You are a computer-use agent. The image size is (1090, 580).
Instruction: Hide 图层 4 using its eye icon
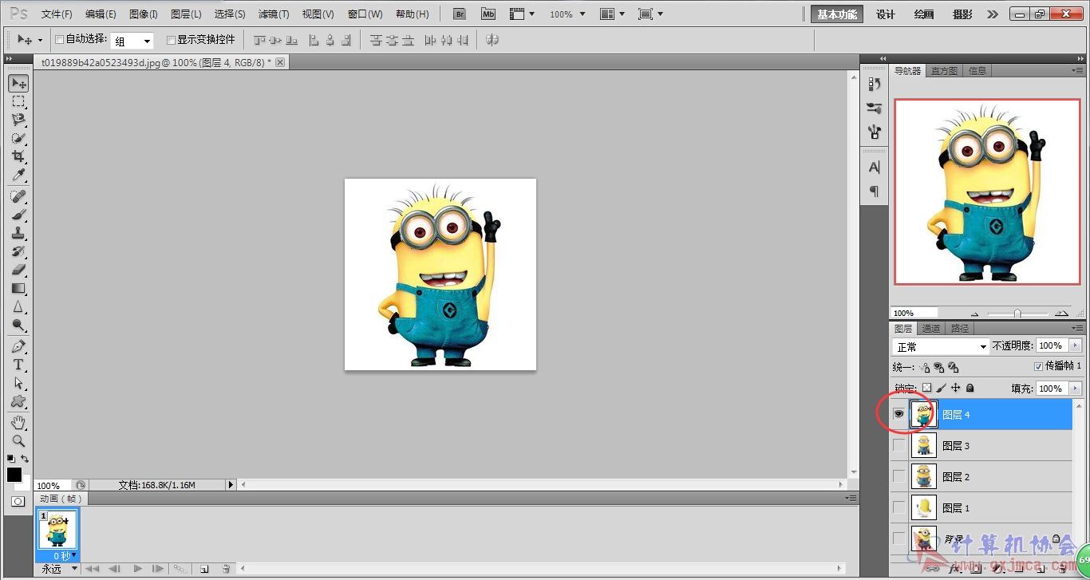899,414
